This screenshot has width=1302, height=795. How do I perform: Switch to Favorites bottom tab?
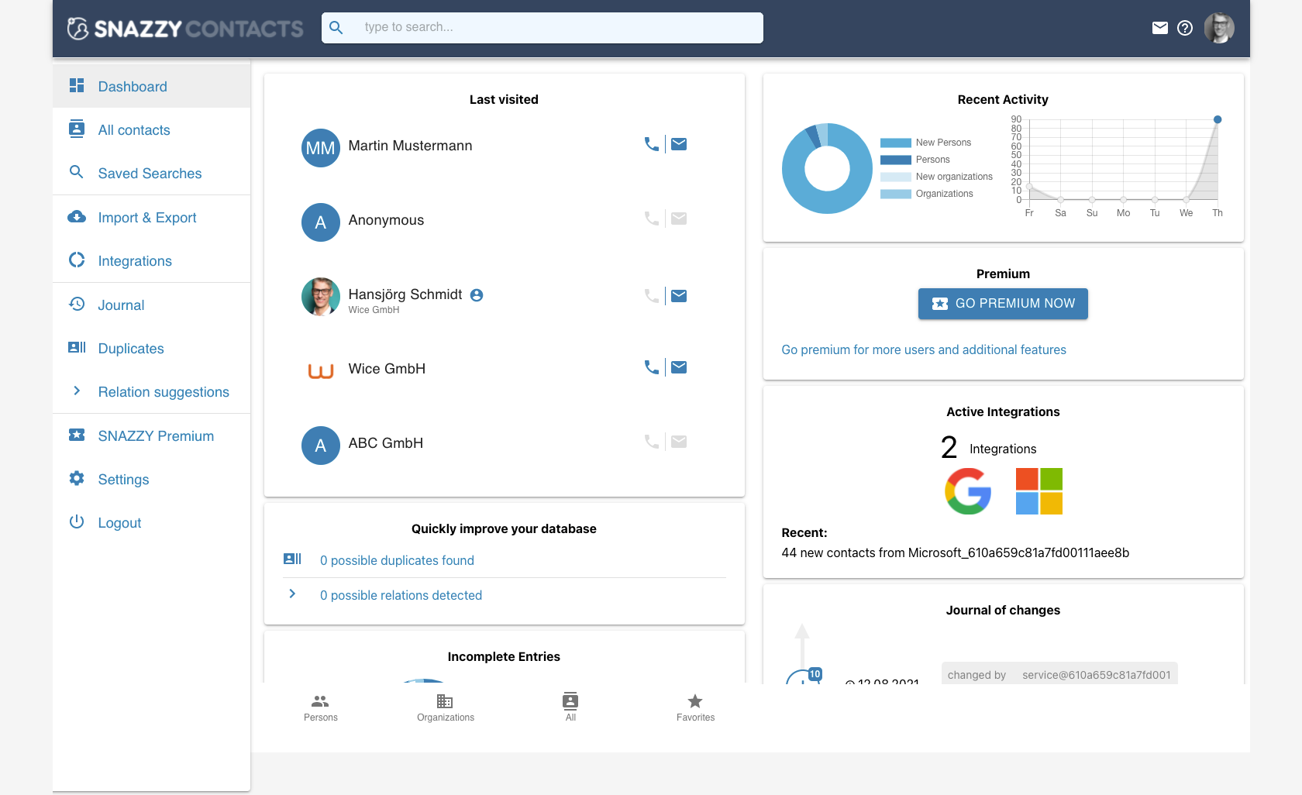pyautogui.click(x=695, y=707)
